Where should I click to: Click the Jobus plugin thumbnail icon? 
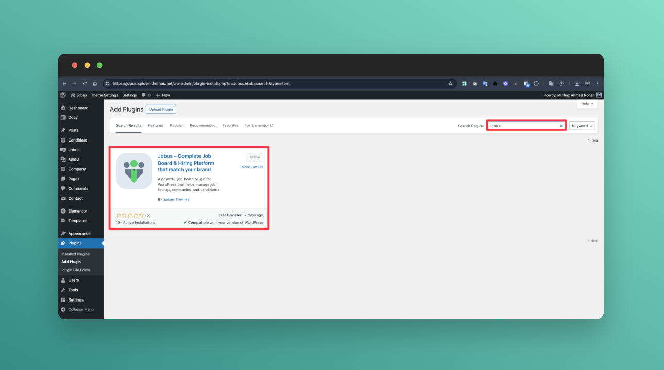pos(134,171)
